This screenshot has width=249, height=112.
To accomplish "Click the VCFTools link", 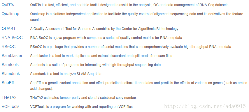I will click(10, 106).
